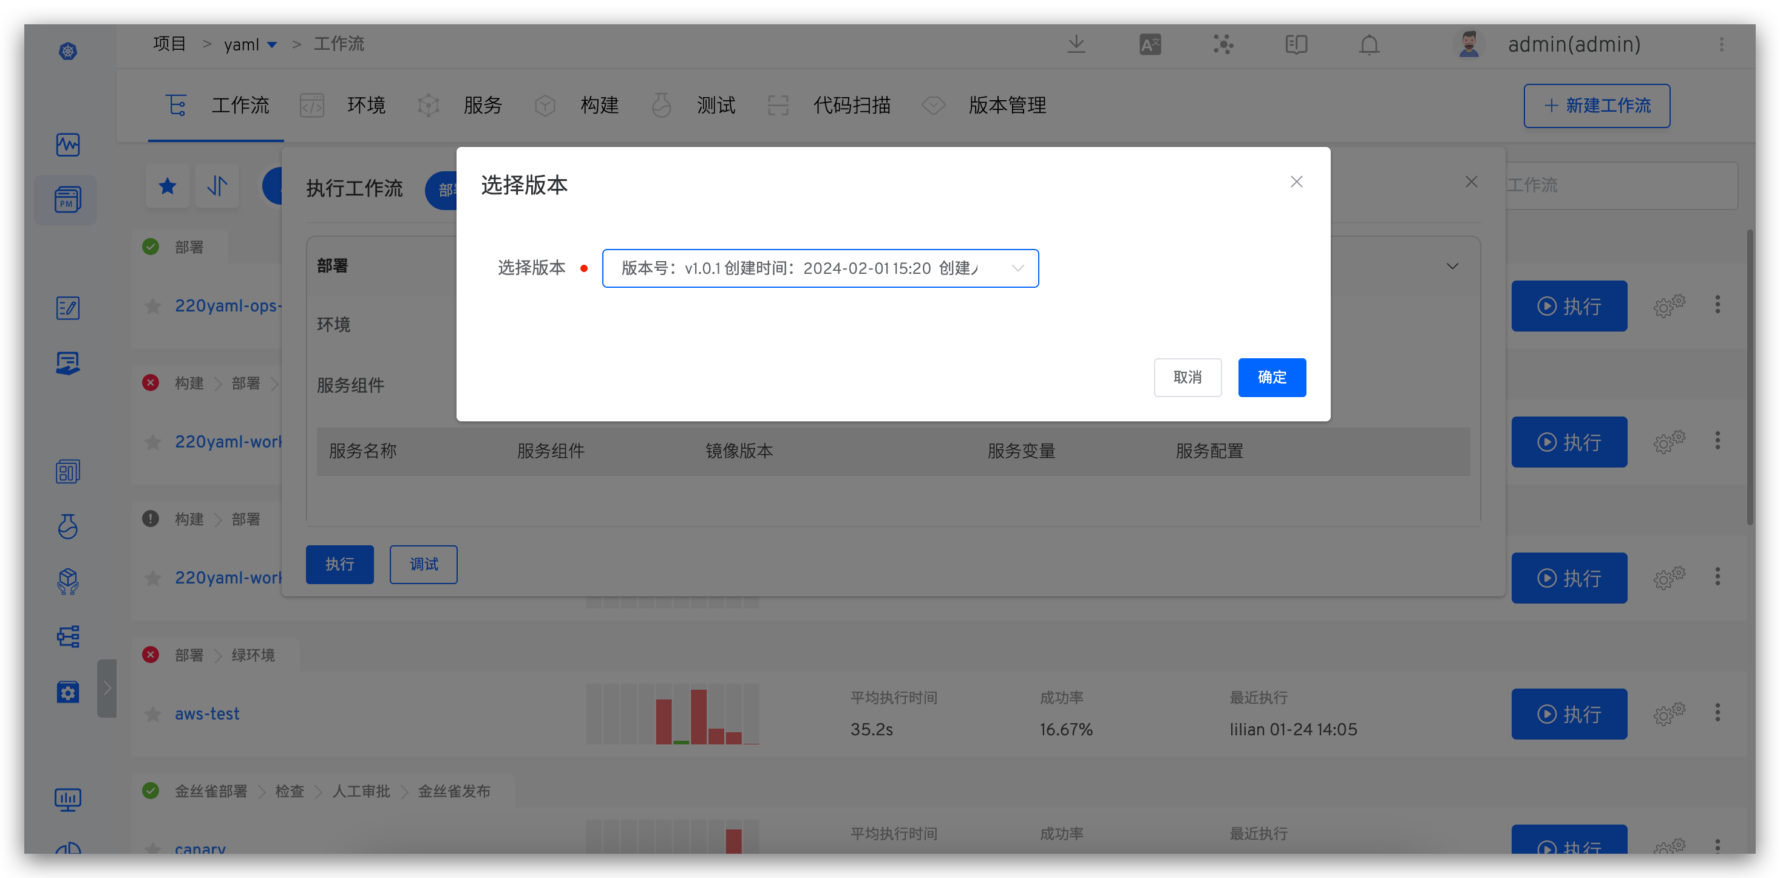Click the notification bell icon
The image size is (1780, 878).
click(1369, 45)
